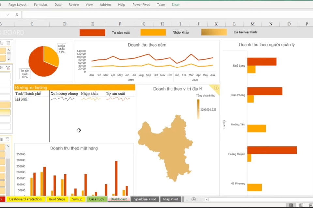Click 'Doanh thu theo người quản lý' chart title

(x=267, y=45)
